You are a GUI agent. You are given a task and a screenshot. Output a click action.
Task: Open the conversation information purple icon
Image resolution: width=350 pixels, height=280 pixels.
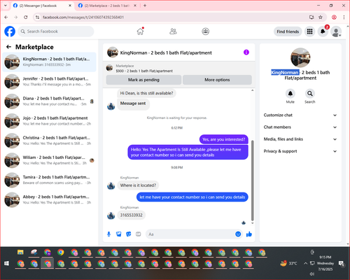coord(246,52)
